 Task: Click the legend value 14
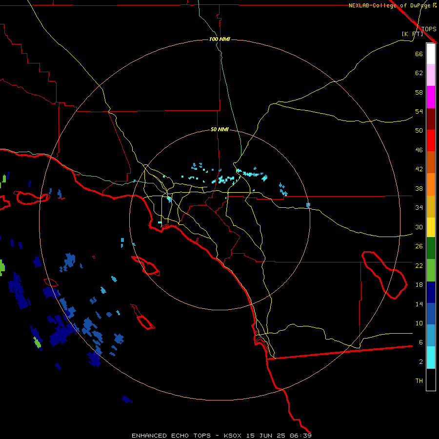[x=419, y=304]
